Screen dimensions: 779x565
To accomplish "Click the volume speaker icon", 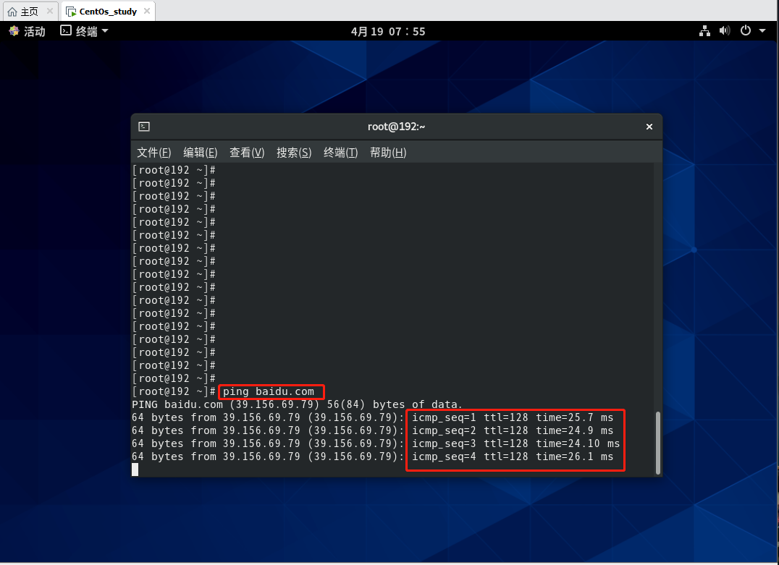I will point(725,31).
